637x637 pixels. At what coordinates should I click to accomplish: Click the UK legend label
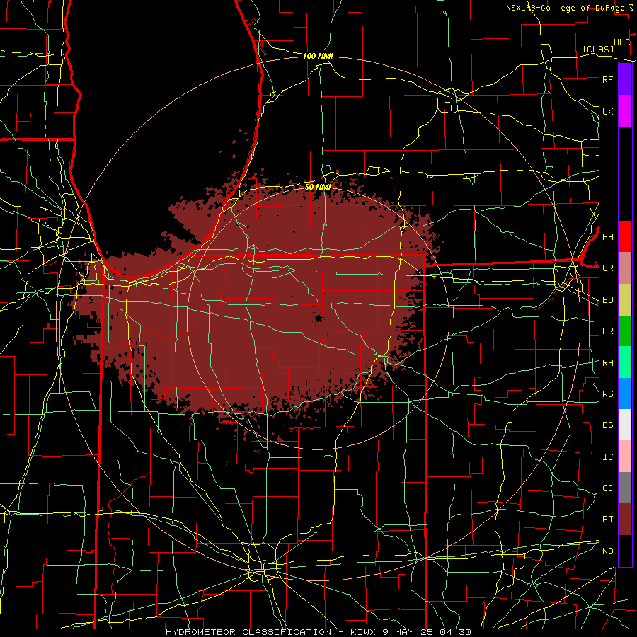point(607,111)
